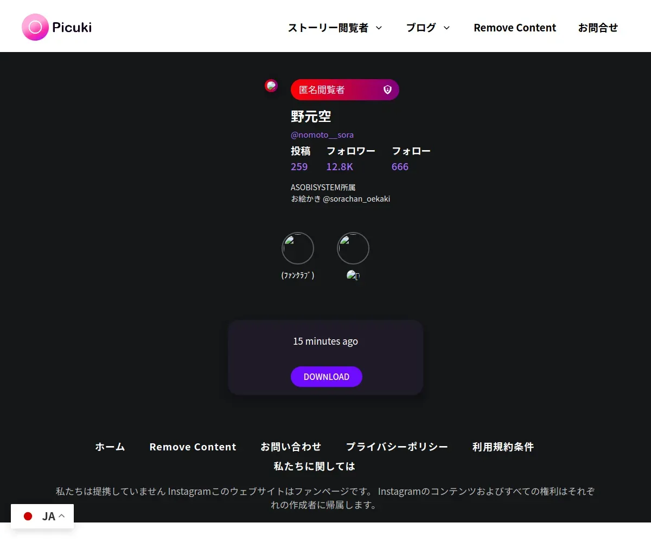This screenshot has width=651, height=542.
Task: Open 私たちに関しては footer link
Action: pyautogui.click(x=314, y=466)
